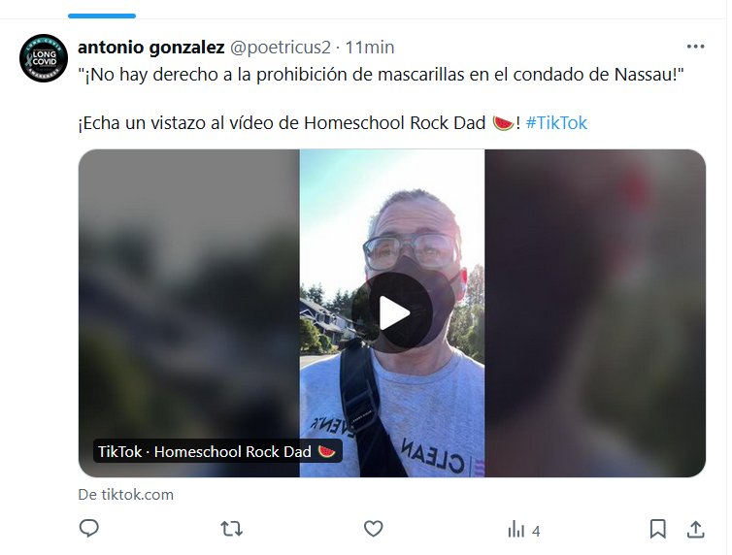Open the #TikTok hashtag
The width and height of the screenshot is (732, 555).
click(556, 123)
